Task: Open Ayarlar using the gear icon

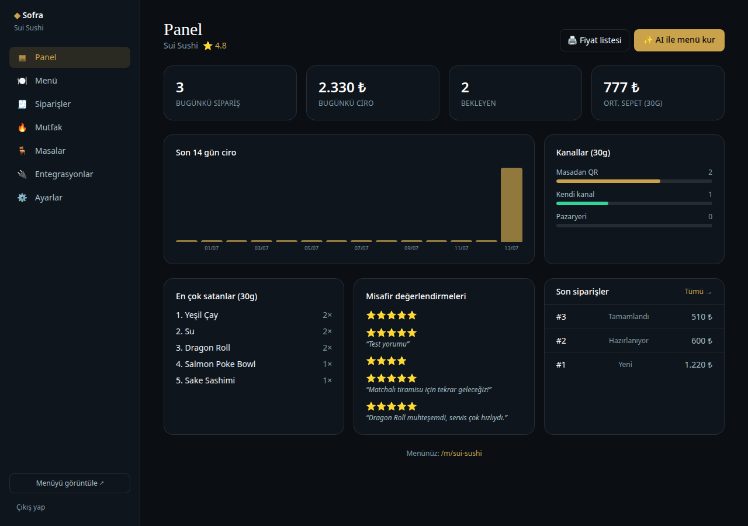Action: coord(22,198)
